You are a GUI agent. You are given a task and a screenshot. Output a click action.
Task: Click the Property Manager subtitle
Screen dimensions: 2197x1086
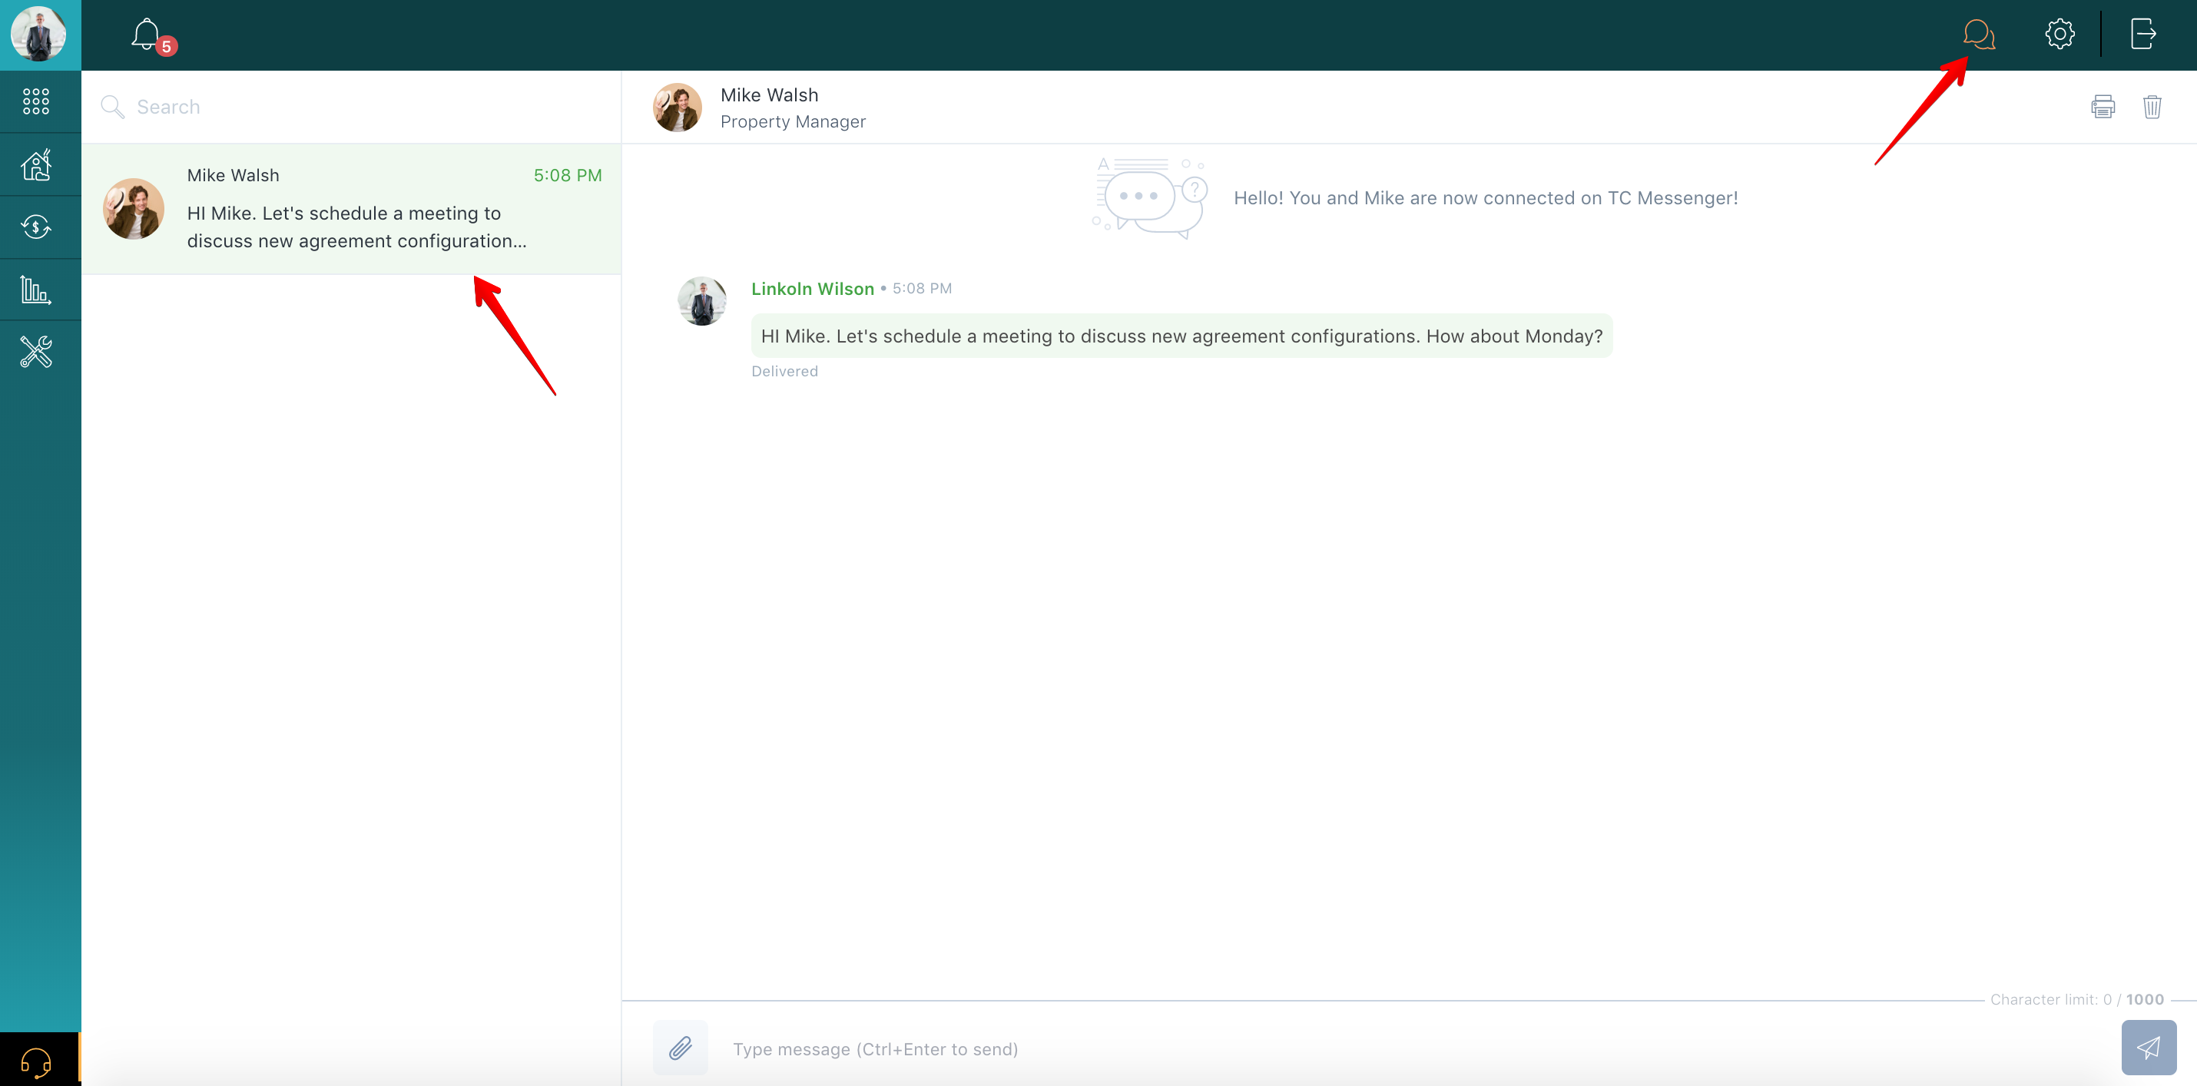point(792,122)
